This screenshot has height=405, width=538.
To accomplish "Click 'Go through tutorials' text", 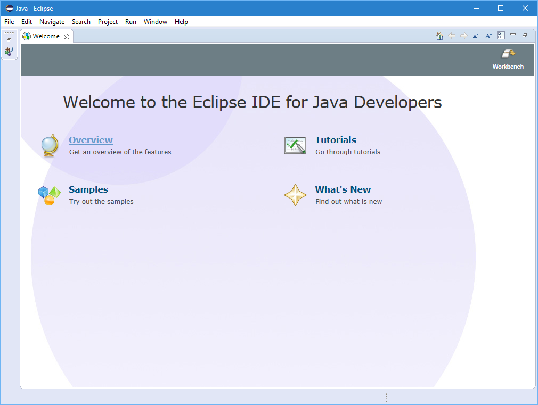I will (x=348, y=152).
